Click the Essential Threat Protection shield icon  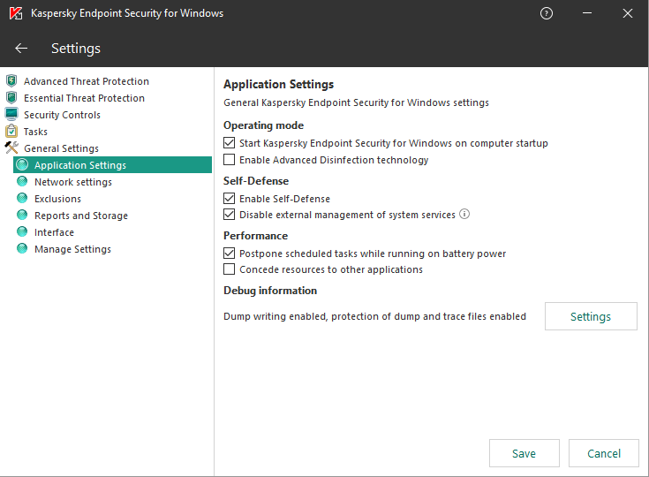[x=11, y=98]
